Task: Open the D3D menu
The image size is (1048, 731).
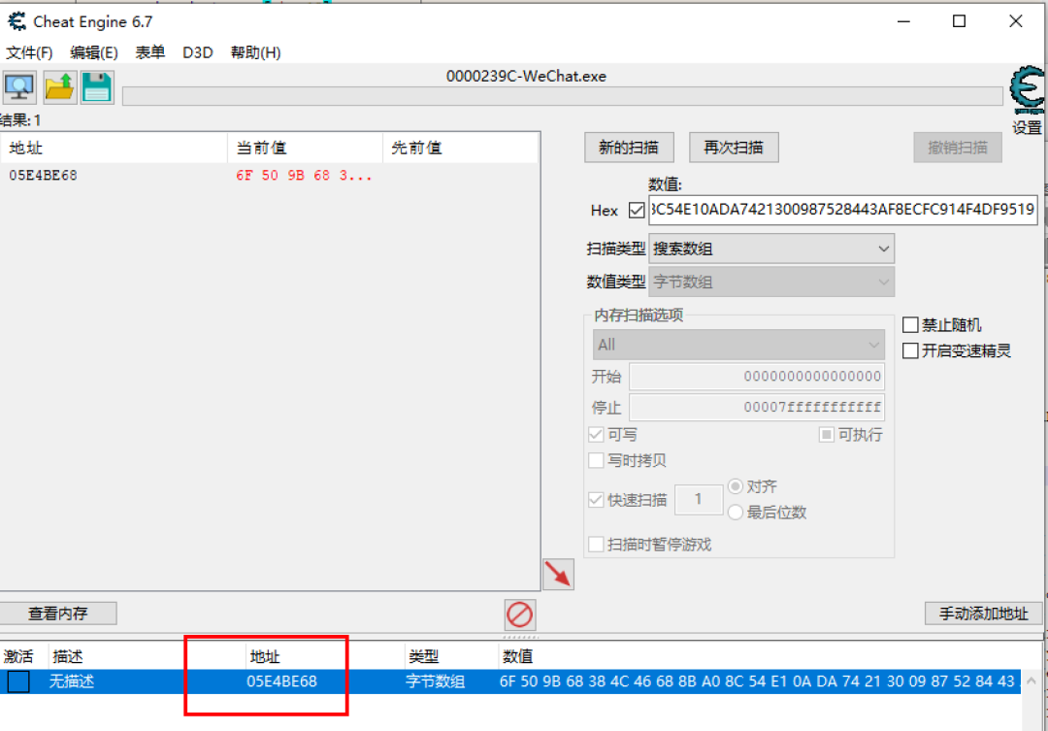Action: (x=198, y=52)
